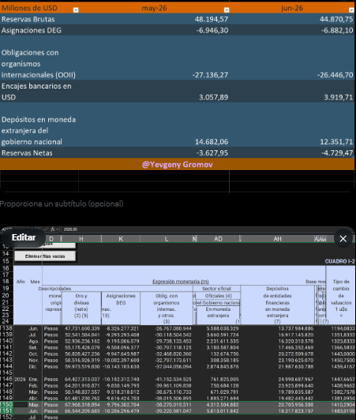Click the value 44.870,75
The width and height of the screenshot is (356, 420).
[336, 19]
